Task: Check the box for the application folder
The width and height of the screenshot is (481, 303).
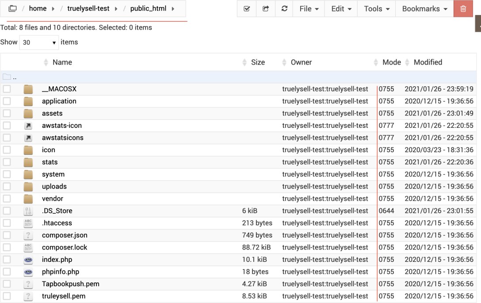Action: coord(7,101)
